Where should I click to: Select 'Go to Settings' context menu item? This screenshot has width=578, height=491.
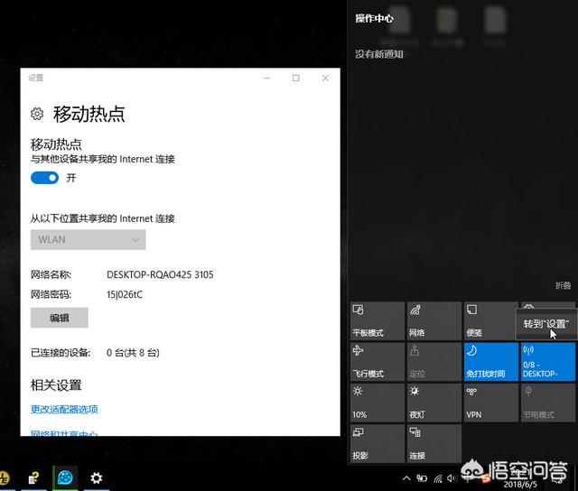coord(545,324)
